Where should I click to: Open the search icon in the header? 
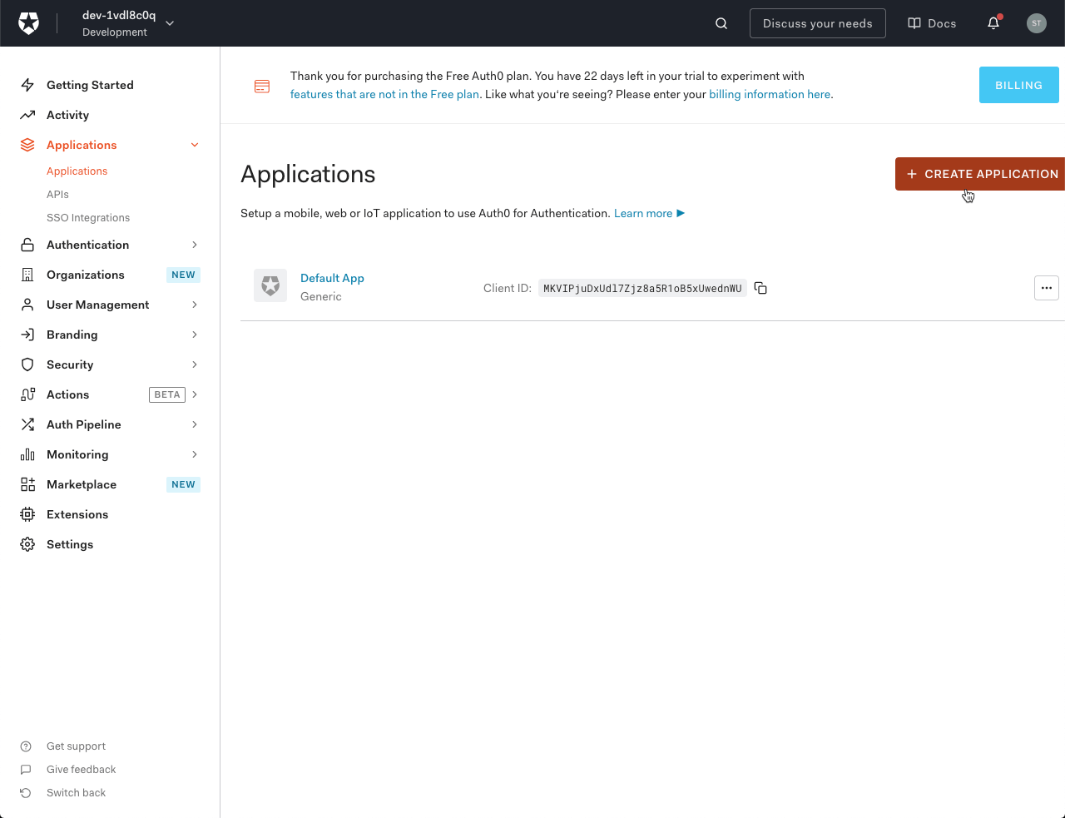721,22
